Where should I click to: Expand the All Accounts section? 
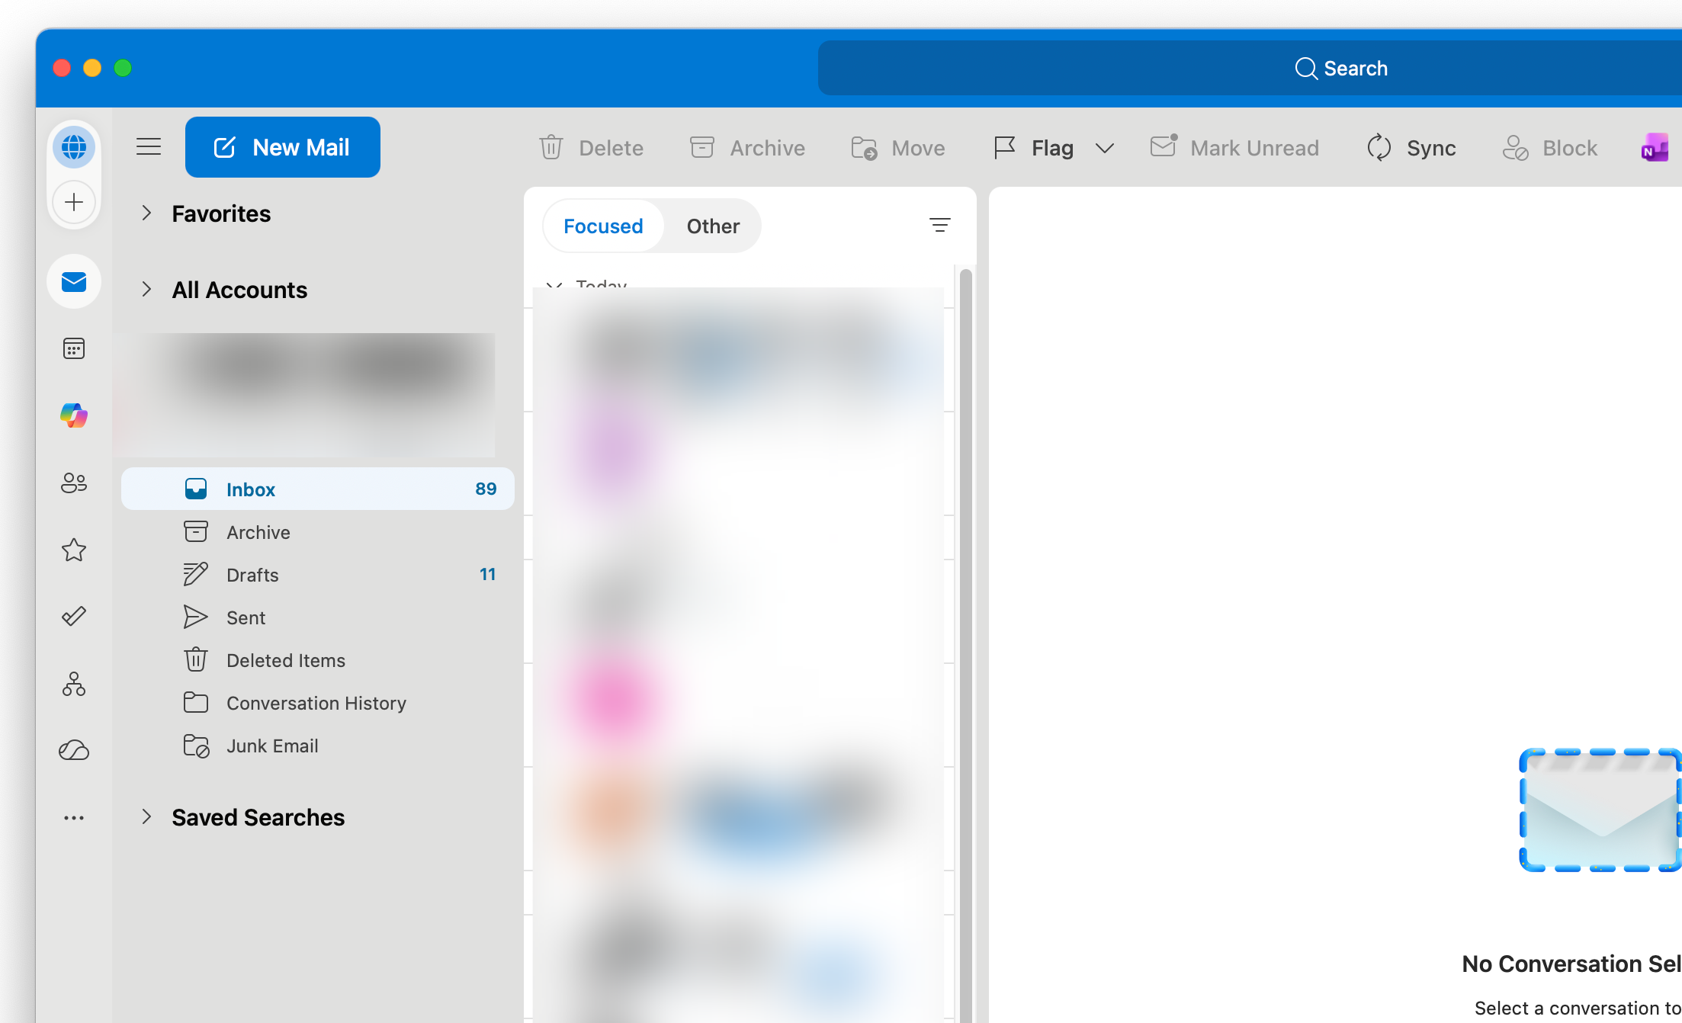pos(146,290)
